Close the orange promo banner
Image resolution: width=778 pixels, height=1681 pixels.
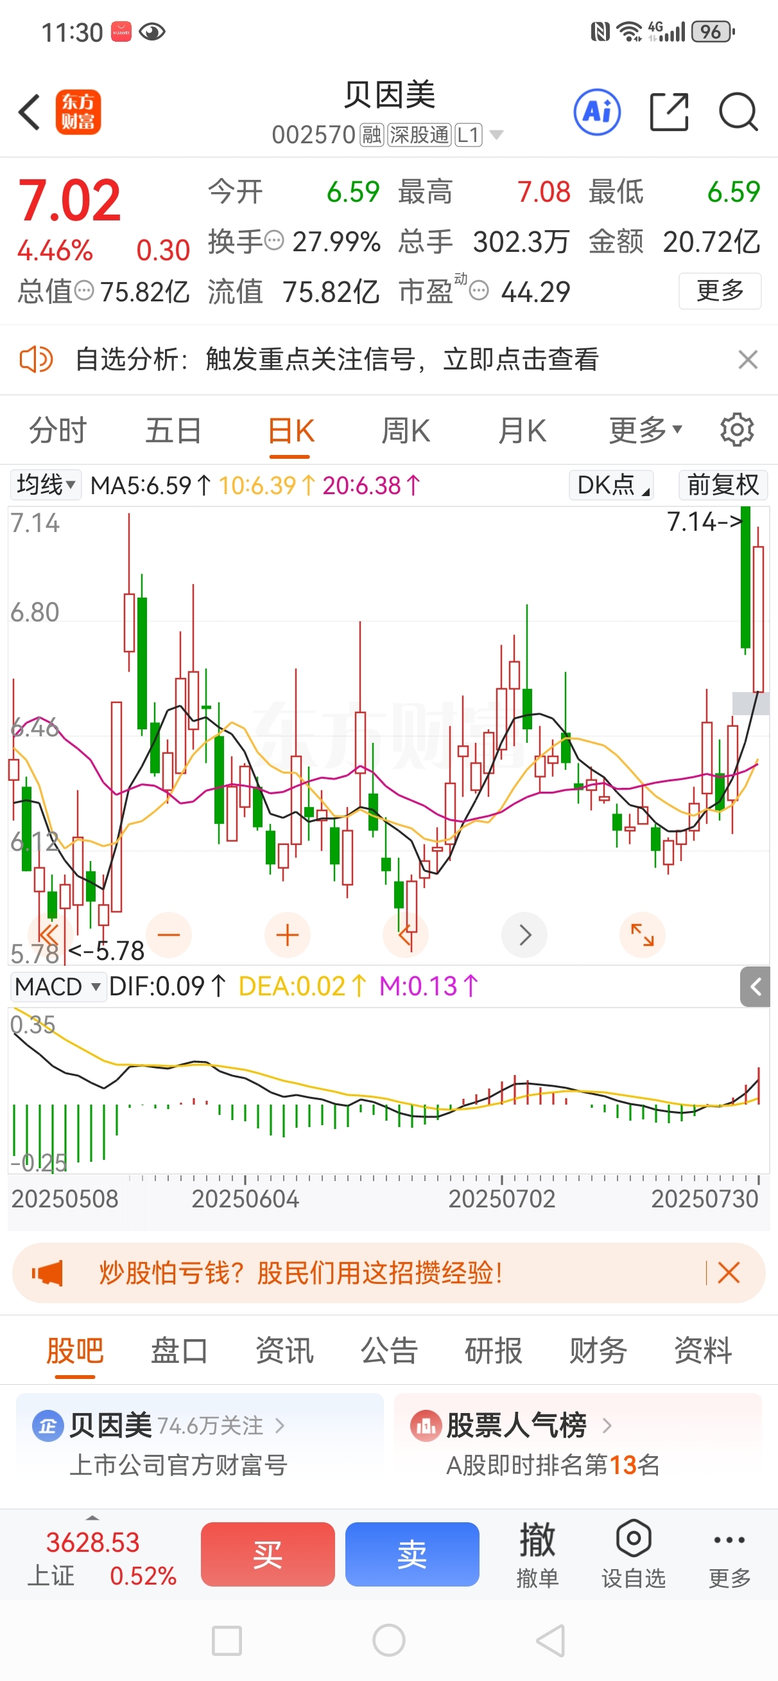(729, 1272)
